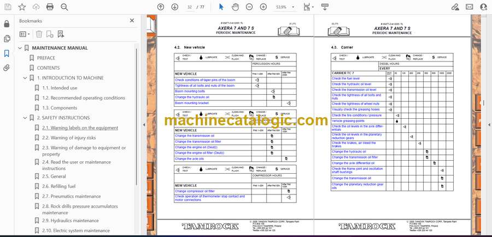
Task: Follow link 'Check conditions of taper pins of the boom'
Action: (205, 80)
